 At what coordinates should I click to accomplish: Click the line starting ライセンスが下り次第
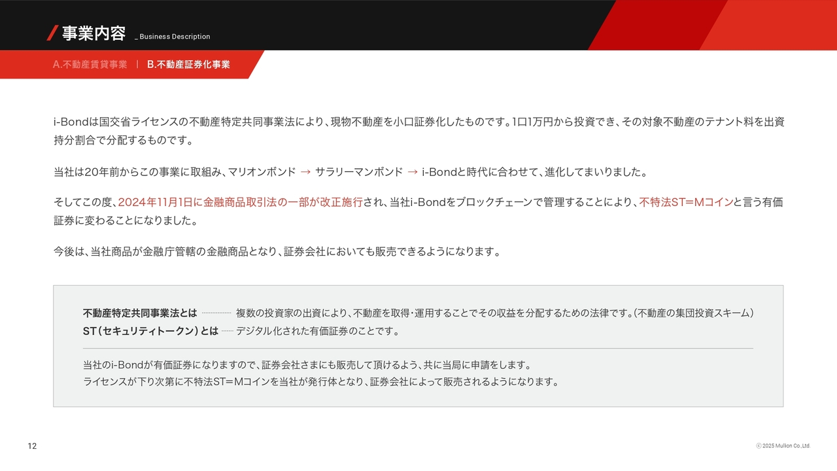(320, 382)
